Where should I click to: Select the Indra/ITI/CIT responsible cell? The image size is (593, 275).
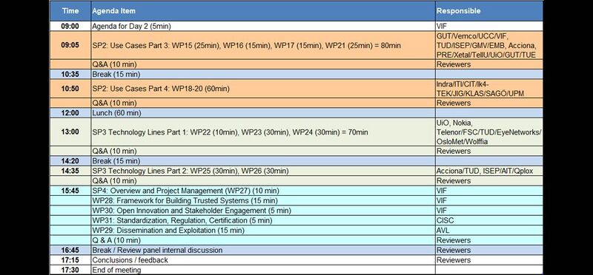pos(489,89)
